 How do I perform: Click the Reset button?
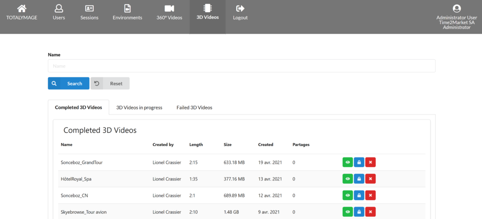click(x=110, y=83)
